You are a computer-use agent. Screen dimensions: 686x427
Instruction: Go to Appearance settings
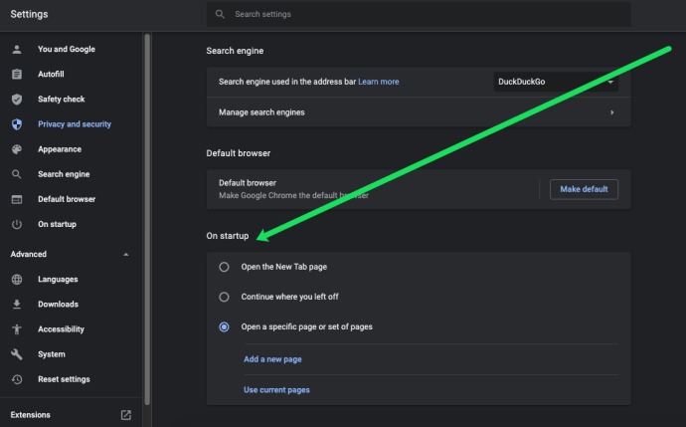pyautogui.click(x=60, y=149)
